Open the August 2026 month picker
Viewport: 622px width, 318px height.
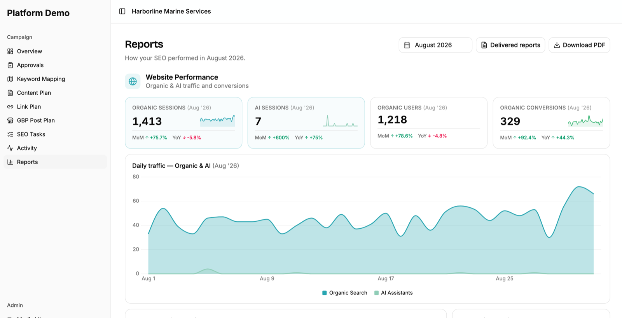pyautogui.click(x=435, y=45)
